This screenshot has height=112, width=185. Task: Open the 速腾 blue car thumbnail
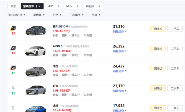coord(36,109)
